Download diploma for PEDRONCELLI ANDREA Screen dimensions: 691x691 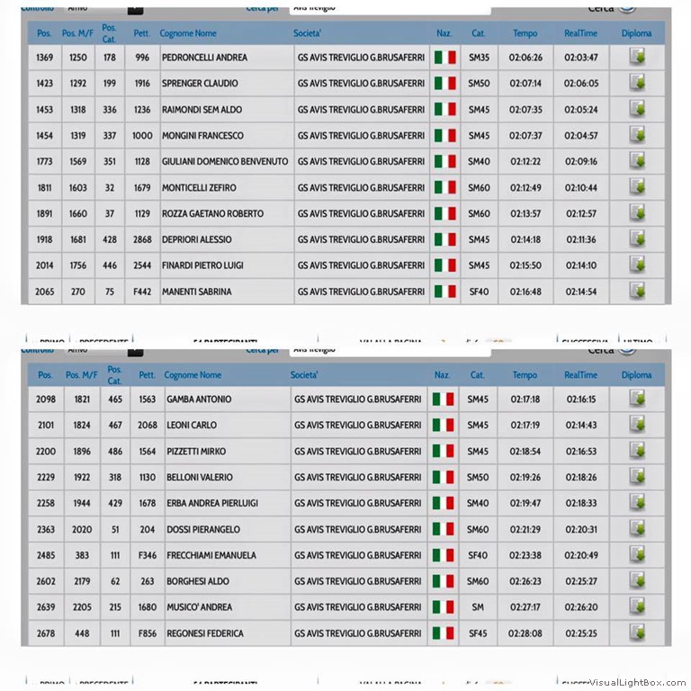point(637,57)
